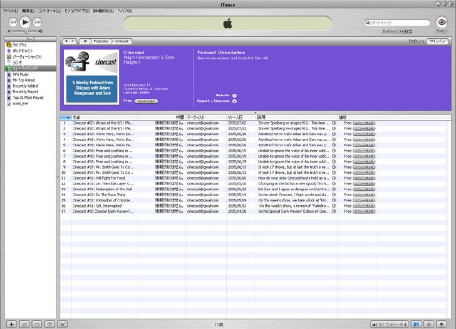Open the 詳細設定 menu
The width and height of the screenshot is (456, 329).
tap(103, 11)
